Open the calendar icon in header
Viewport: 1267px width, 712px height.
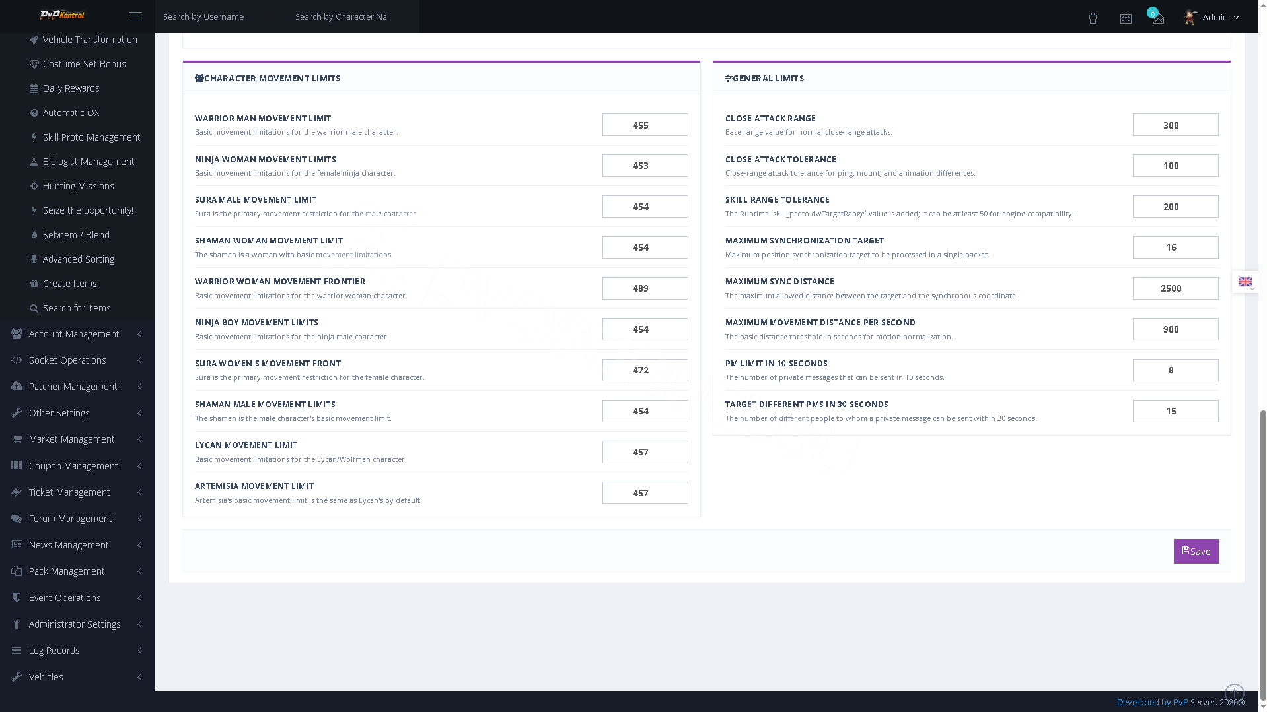point(1126,18)
